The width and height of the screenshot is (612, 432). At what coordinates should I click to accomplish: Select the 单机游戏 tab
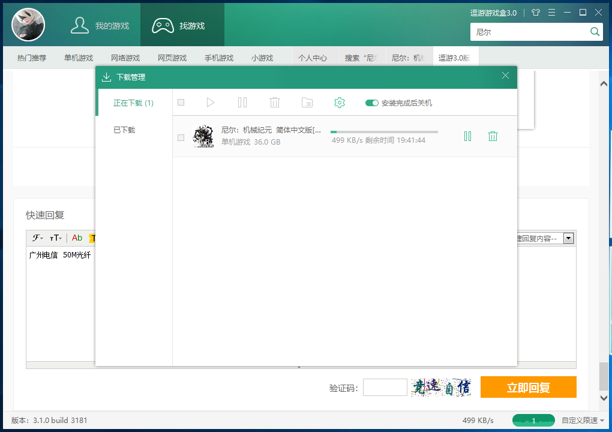[79, 58]
